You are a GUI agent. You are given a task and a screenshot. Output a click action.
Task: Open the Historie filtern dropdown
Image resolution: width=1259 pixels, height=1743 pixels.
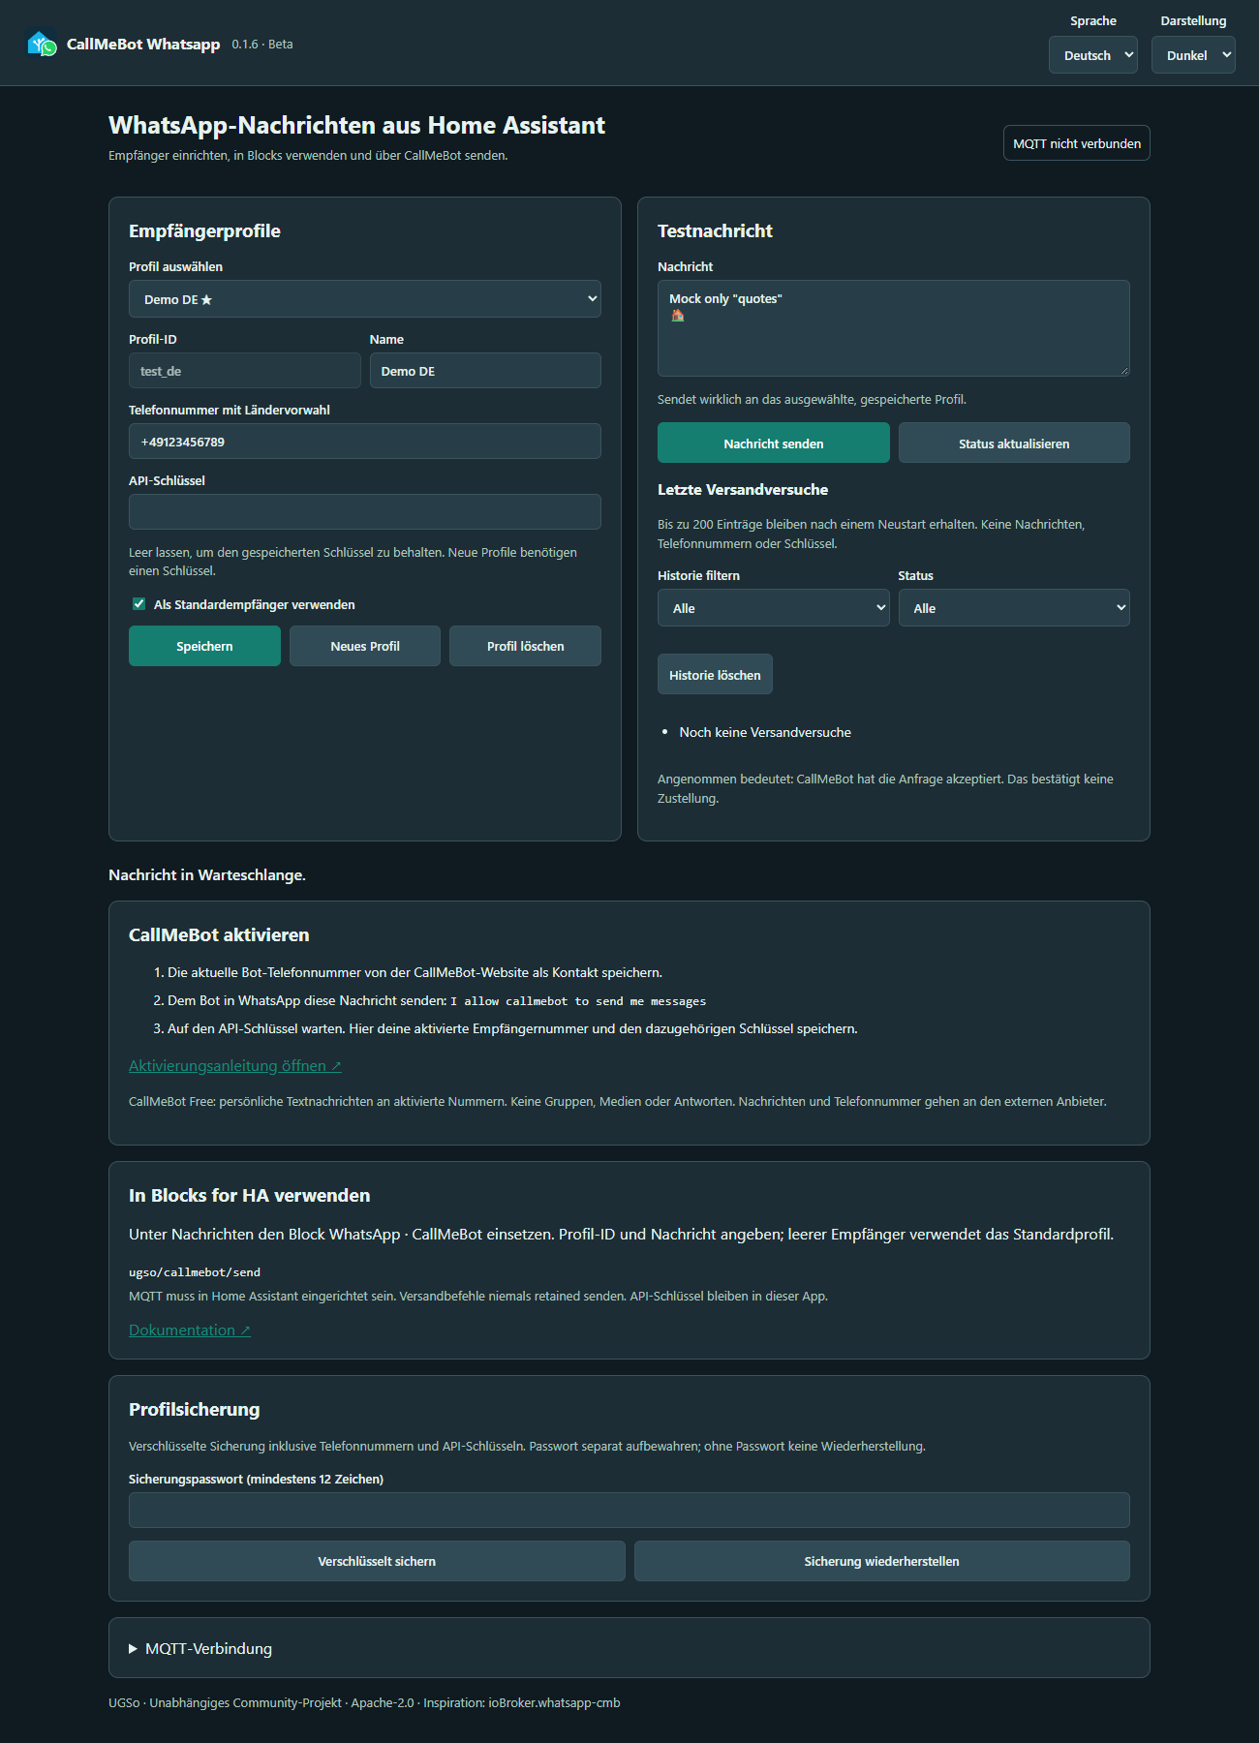click(774, 608)
